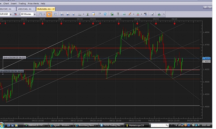Click the red day marker under 09/22

coord(119,24)
